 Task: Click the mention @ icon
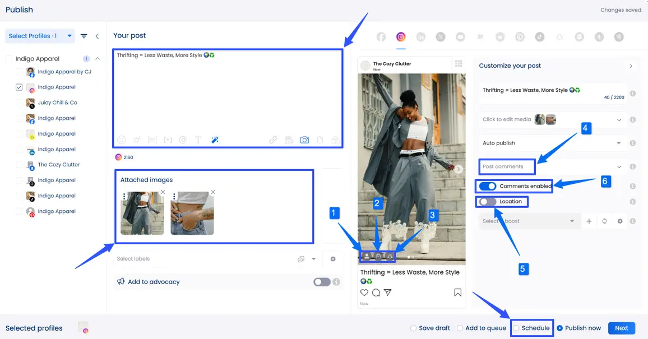[183, 140]
